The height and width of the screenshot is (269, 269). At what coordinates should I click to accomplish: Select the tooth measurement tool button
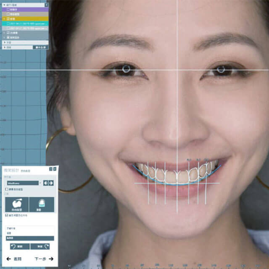(x=42, y=204)
